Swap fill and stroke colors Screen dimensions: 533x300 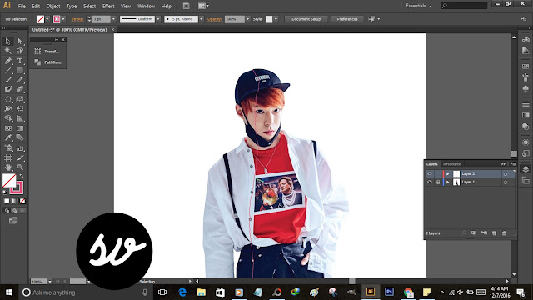tap(21, 176)
